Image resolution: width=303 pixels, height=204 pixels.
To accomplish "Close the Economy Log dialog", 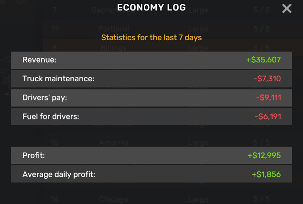I will 287,9.
